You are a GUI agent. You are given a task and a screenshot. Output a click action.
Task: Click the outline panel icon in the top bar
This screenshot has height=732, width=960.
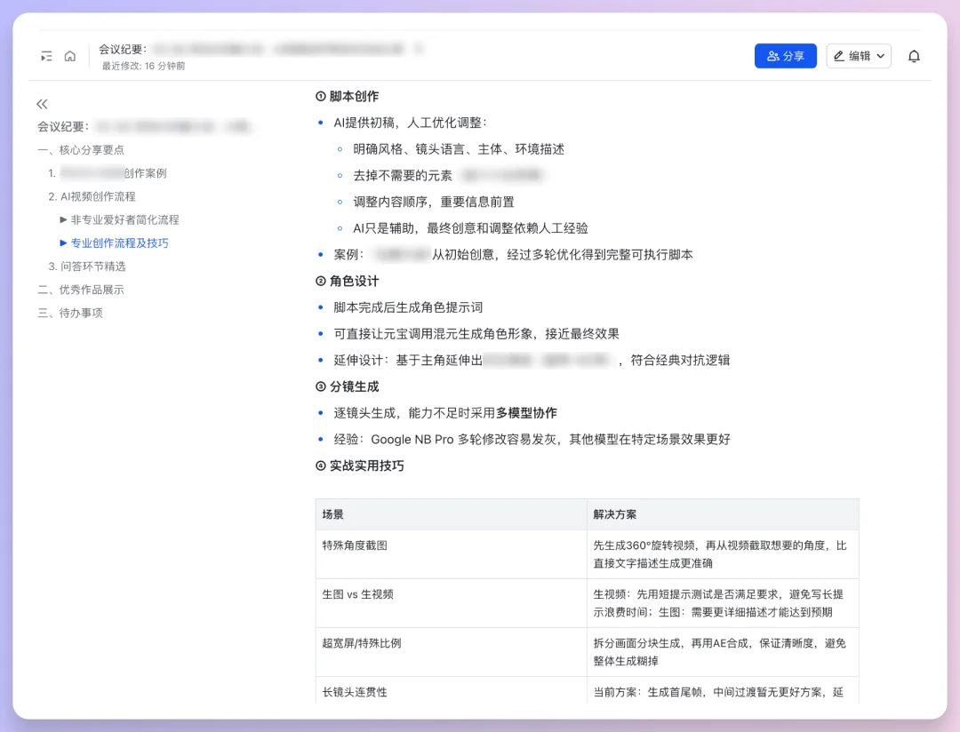(x=46, y=55)
